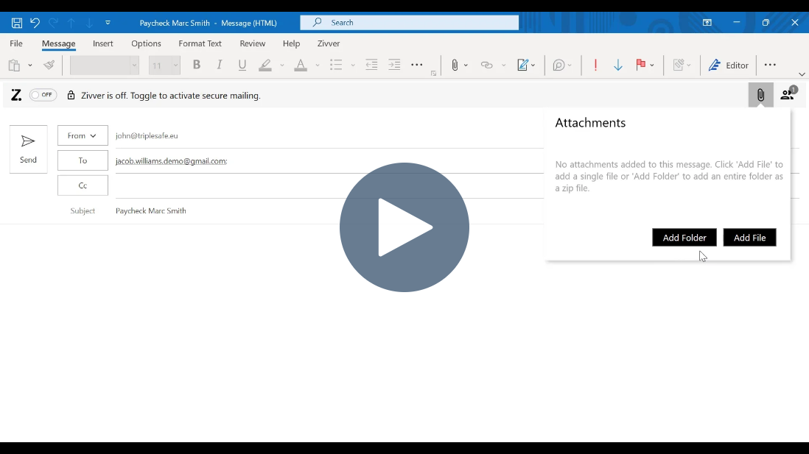
Task: Toggle Italic formatting
Action: pyautogui.click(x=219, y=65)
